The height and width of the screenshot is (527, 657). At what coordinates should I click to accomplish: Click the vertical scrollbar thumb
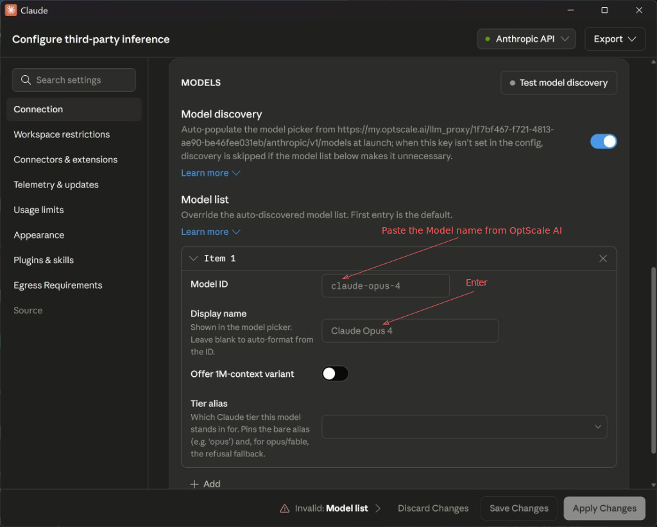[653, 361]
